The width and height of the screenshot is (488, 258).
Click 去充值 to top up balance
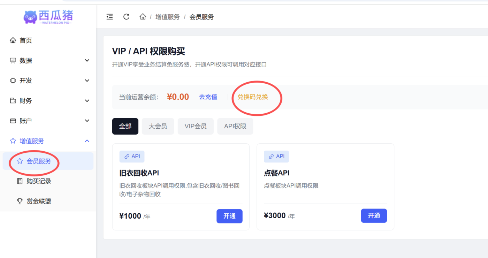[208, 97]
